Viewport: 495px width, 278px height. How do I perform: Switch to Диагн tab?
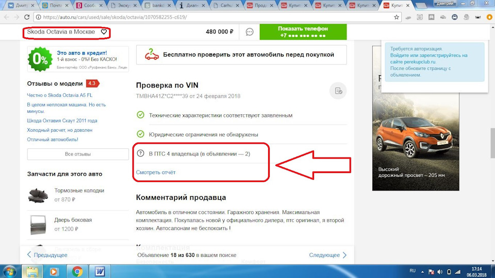click(x=192, y=5)
